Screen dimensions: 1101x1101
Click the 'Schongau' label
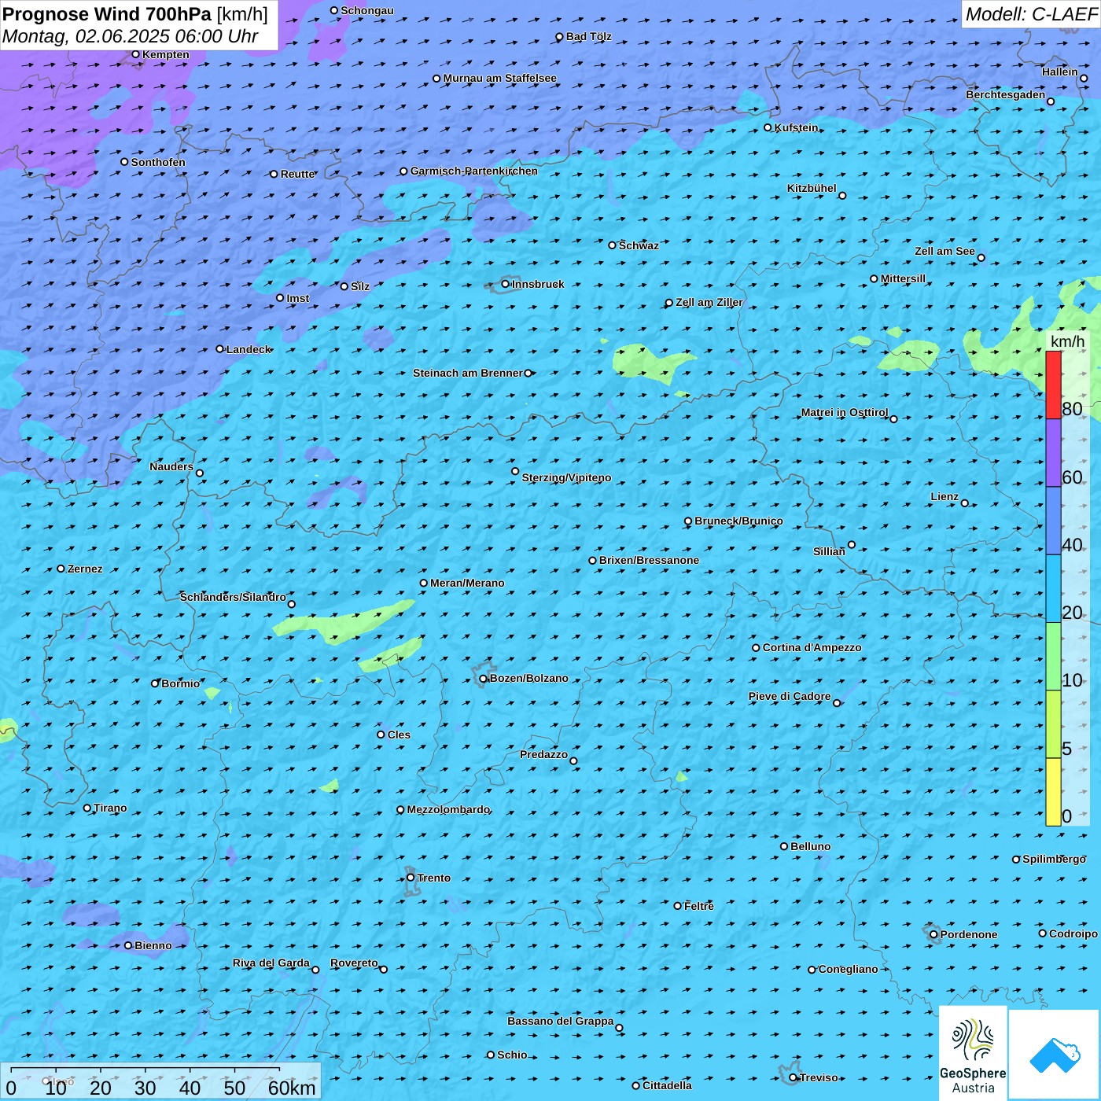click(367, 10)
